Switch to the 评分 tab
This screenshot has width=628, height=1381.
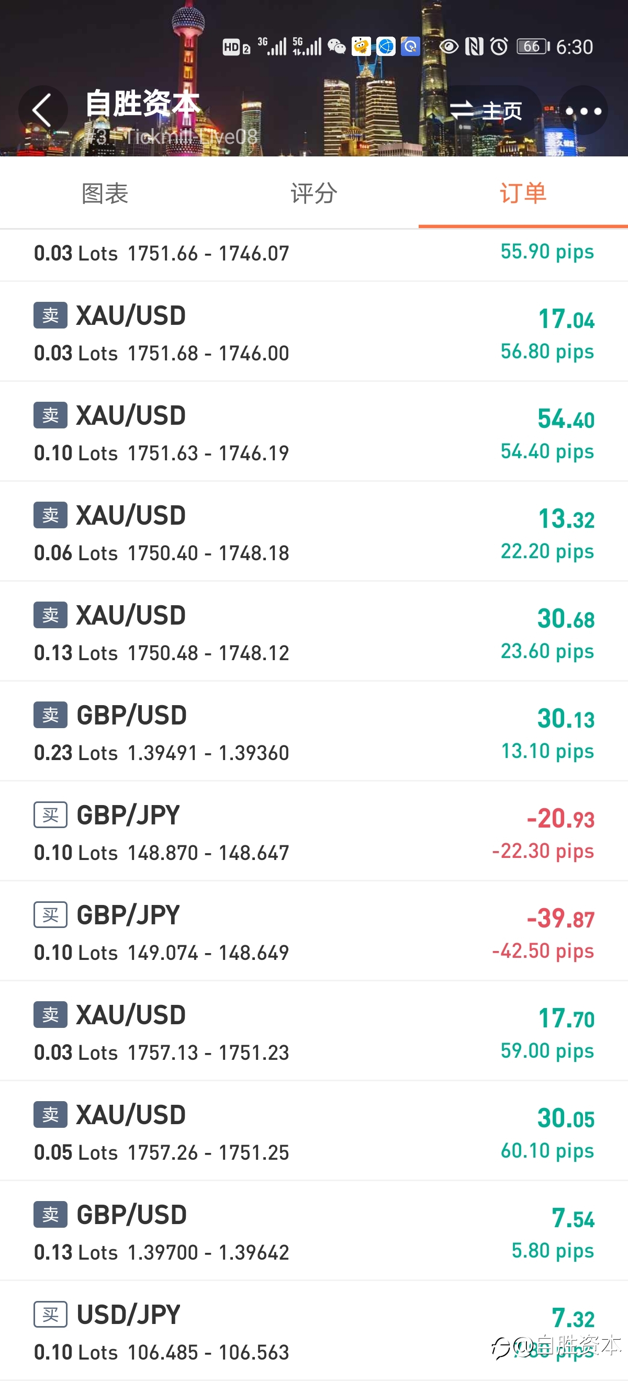point(313,193)
